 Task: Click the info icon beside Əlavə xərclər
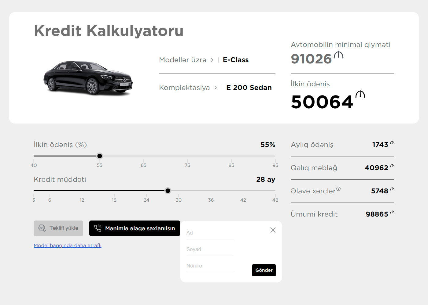pyautogui.click(x=338, y=189)
